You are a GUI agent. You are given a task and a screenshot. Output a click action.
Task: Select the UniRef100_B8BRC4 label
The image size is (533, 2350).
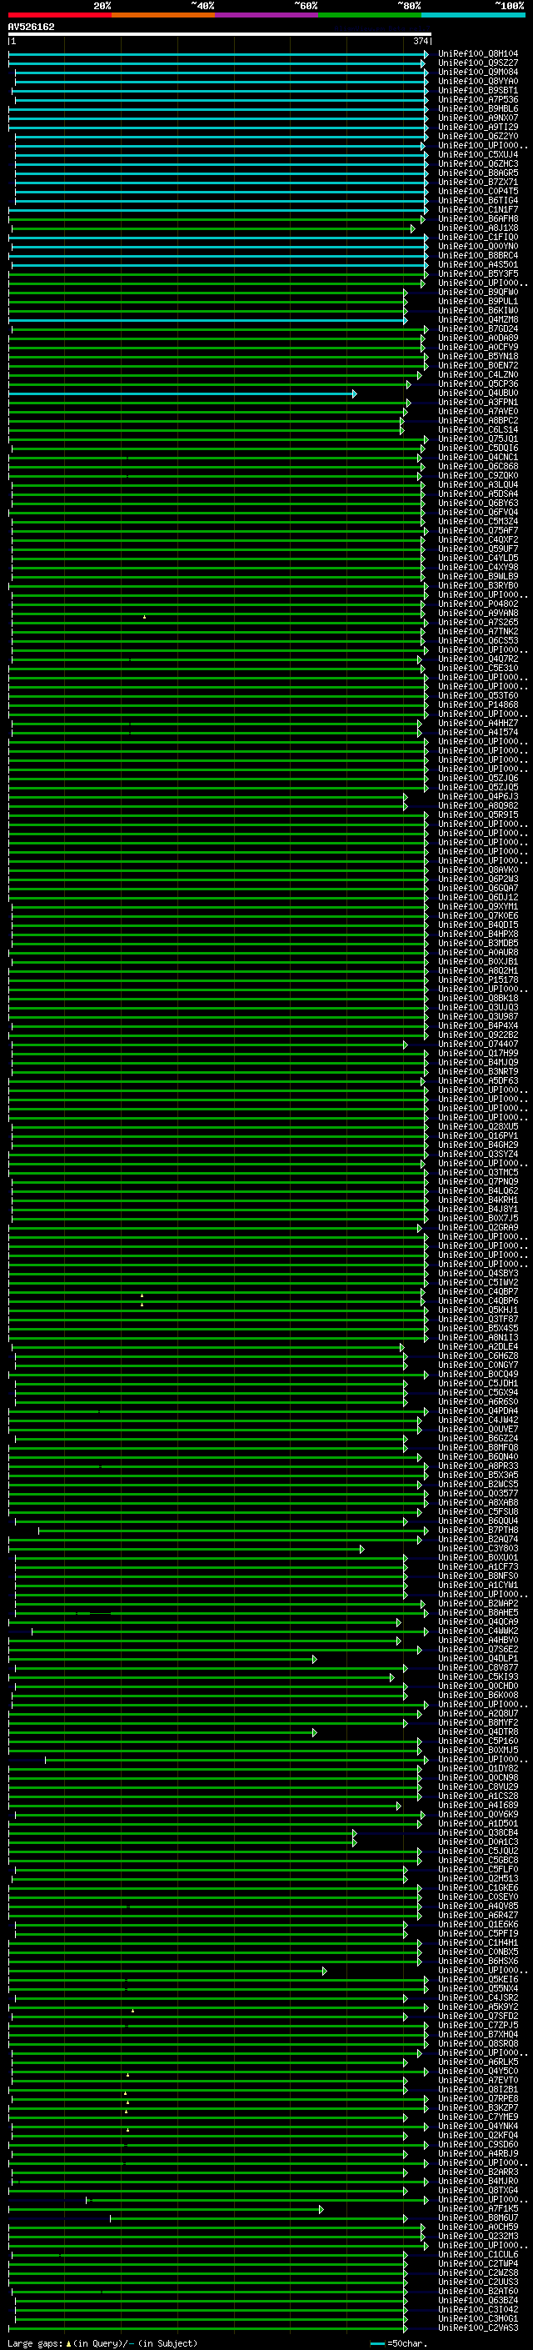[x=477, y=255]
